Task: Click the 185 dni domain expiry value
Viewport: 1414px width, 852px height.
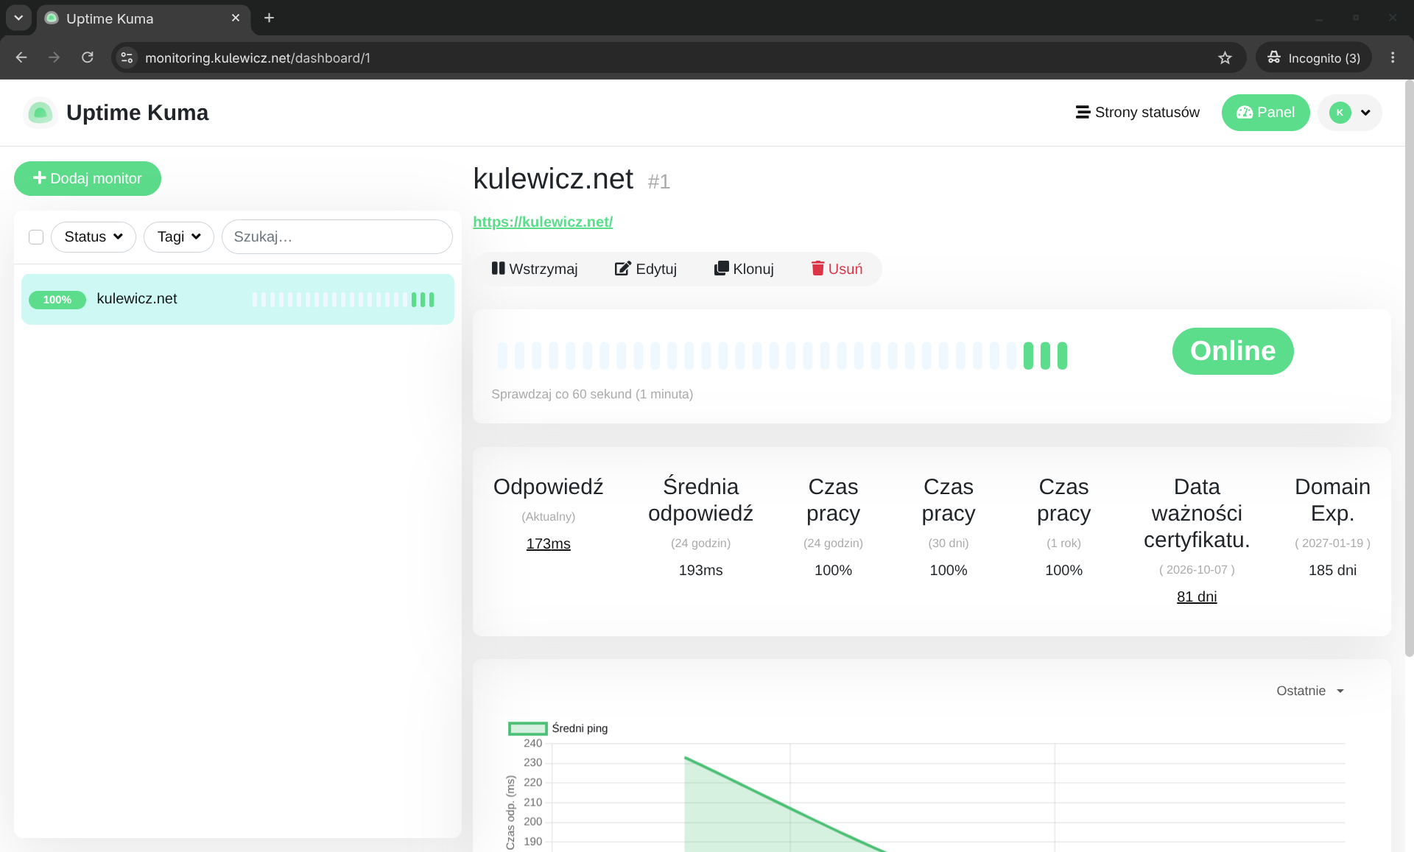Action: click(x=1332, y=570)
